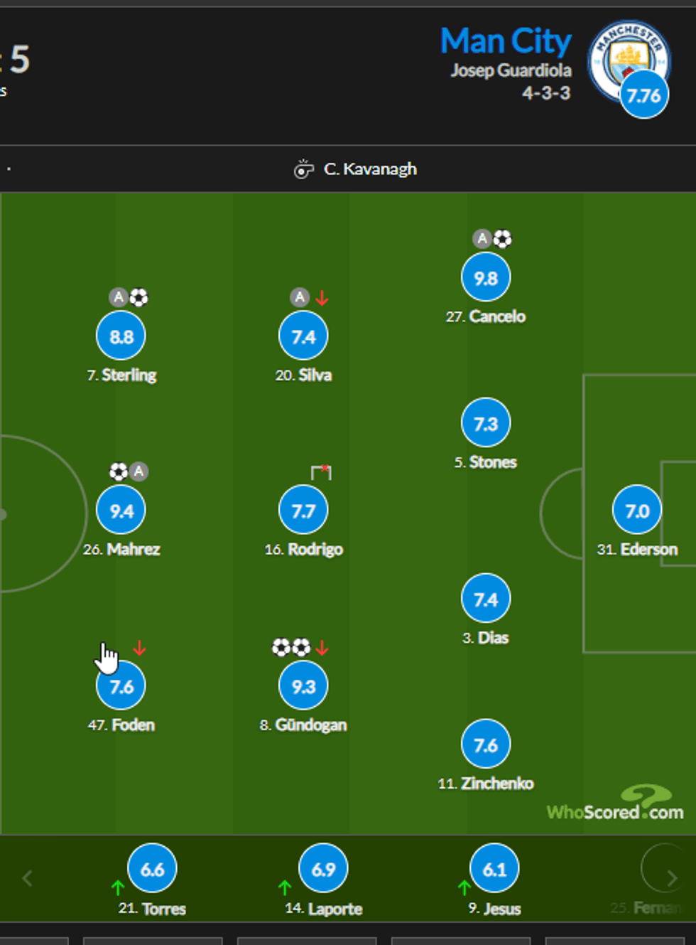This screenshot has height=945, width=696.
Task: Click the referee whistle icon
Action: click(x=304, y=169)
